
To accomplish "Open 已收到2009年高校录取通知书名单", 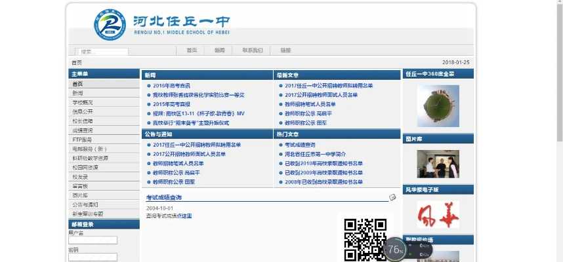I will pos(324,173).
